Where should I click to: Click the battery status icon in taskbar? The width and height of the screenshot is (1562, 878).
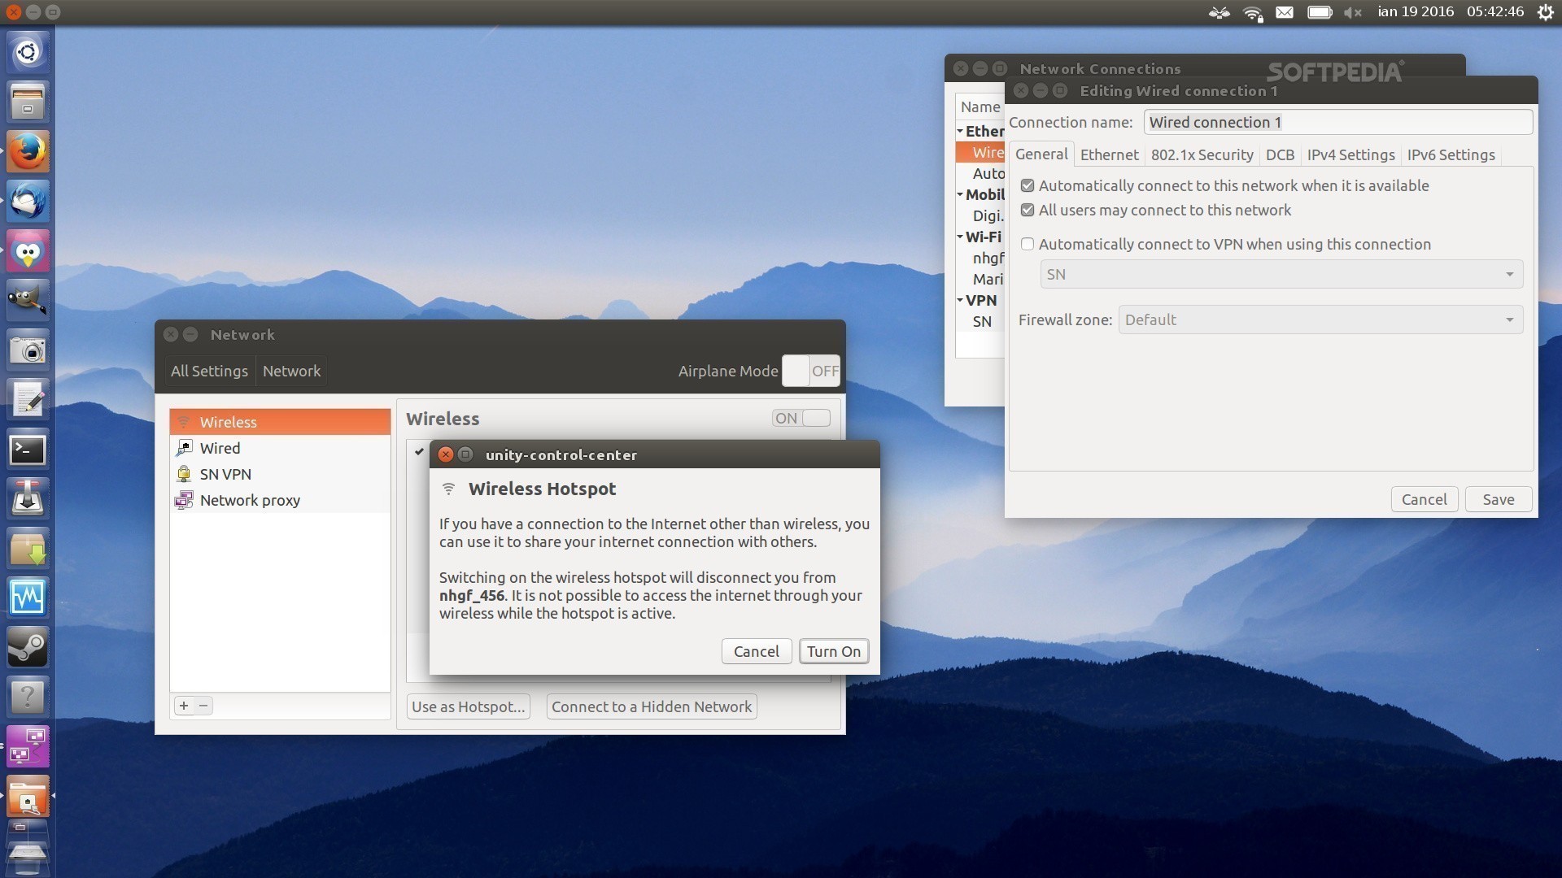1317,11
